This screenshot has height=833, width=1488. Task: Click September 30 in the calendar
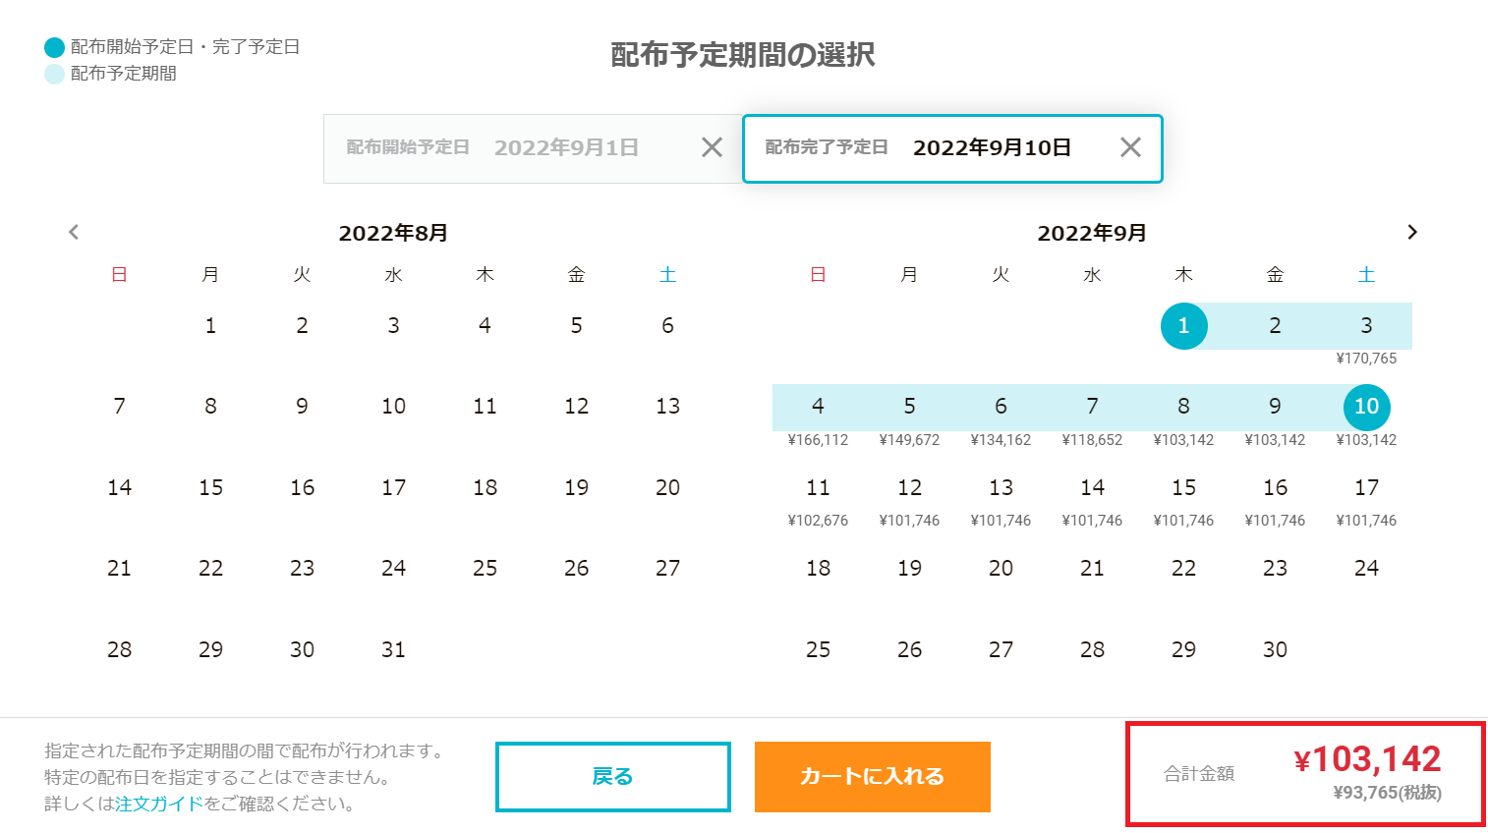click(1276, 650)
